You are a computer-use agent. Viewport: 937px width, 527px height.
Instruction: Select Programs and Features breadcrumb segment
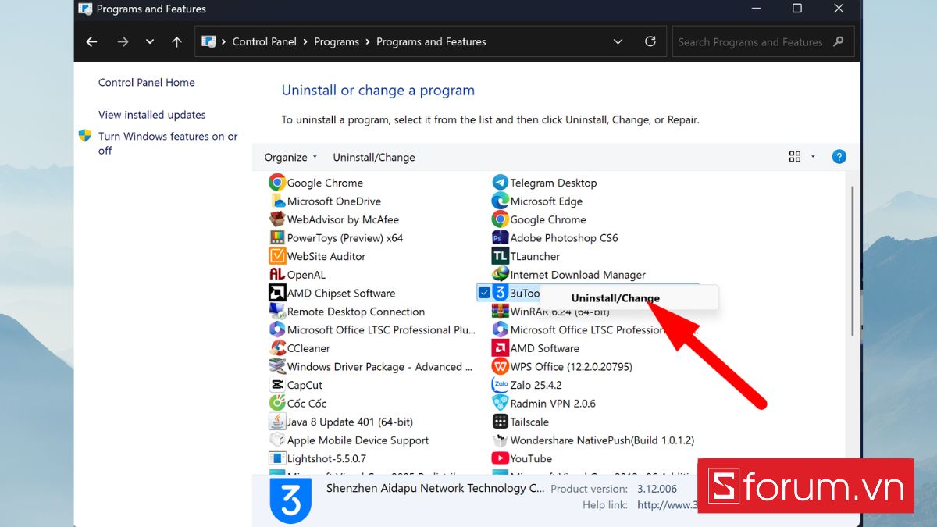(431, 41)
